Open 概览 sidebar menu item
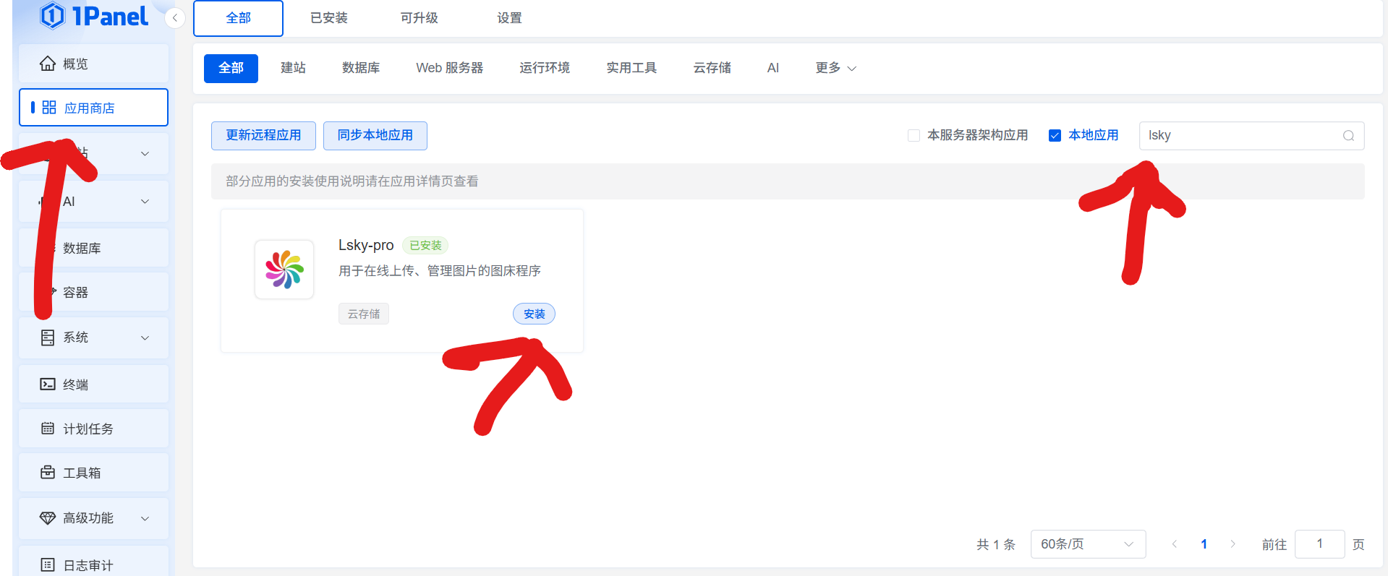The width and height of the screenshot is (1388, 576). (94, 64)
